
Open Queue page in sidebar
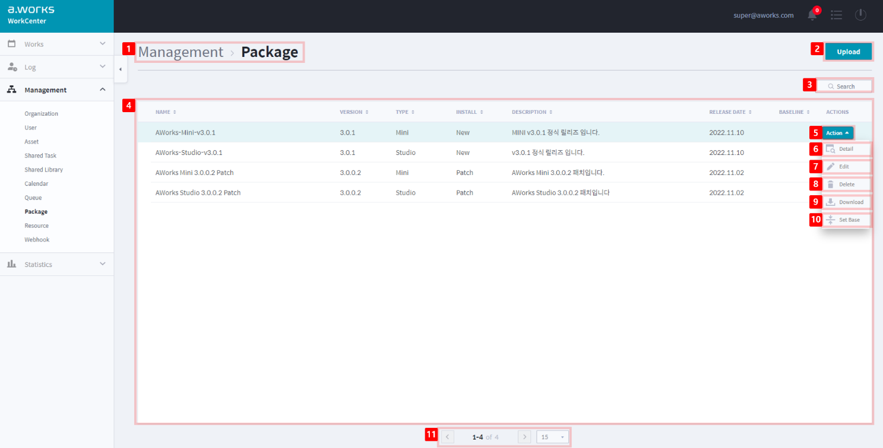point(33,198)
